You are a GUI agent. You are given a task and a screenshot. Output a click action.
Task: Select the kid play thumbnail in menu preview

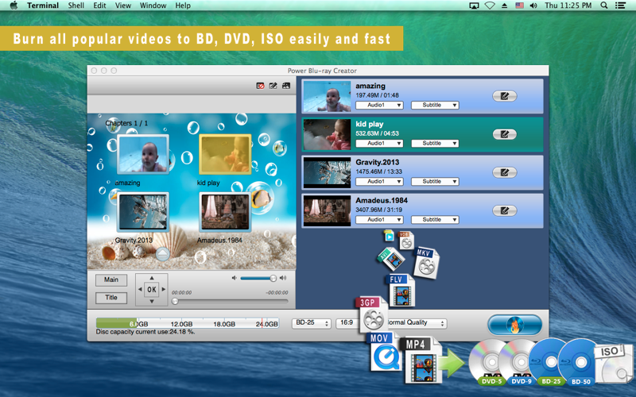tap(225, 154)
